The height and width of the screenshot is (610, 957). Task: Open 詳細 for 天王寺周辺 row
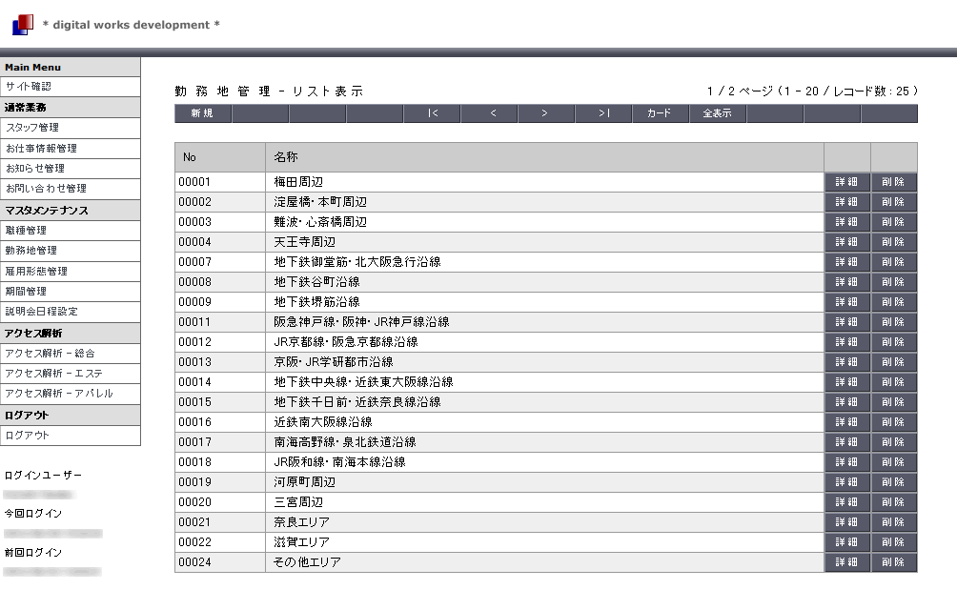click(x=847, y=242)
